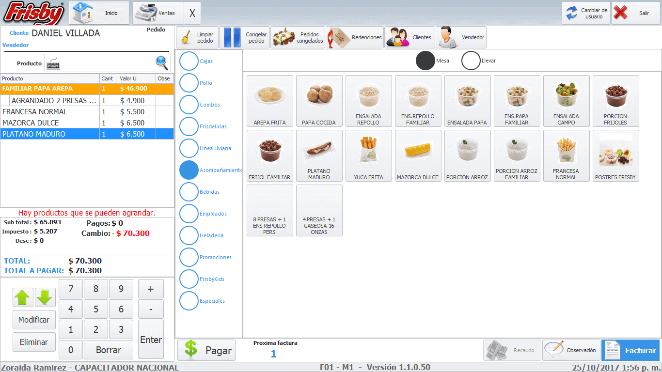Add 8 PRESAS + 1 ENS REPOLLO PERS
This screenshot has width=662, height=372.
click(x=270, y=210)
